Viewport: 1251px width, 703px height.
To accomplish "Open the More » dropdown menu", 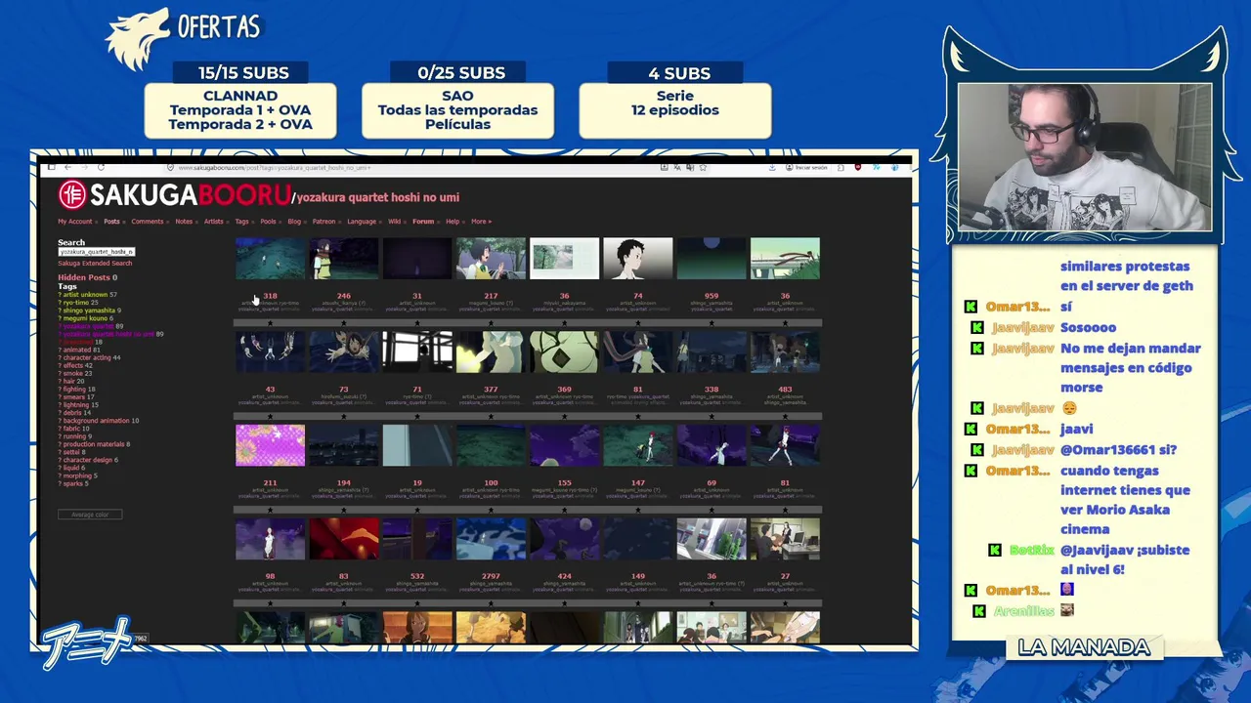I will pyautogui.click(x=481, y=222).
